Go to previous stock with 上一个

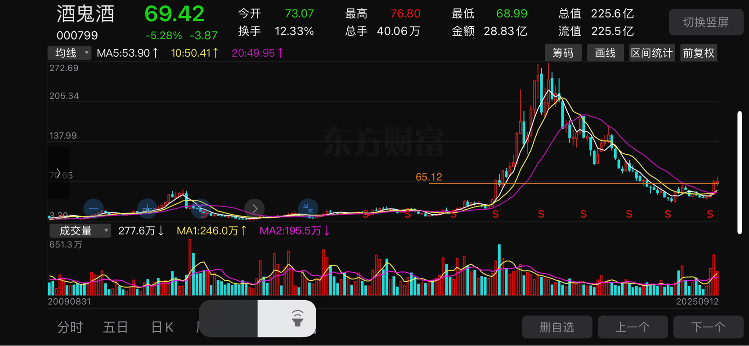tap(632, 327)
